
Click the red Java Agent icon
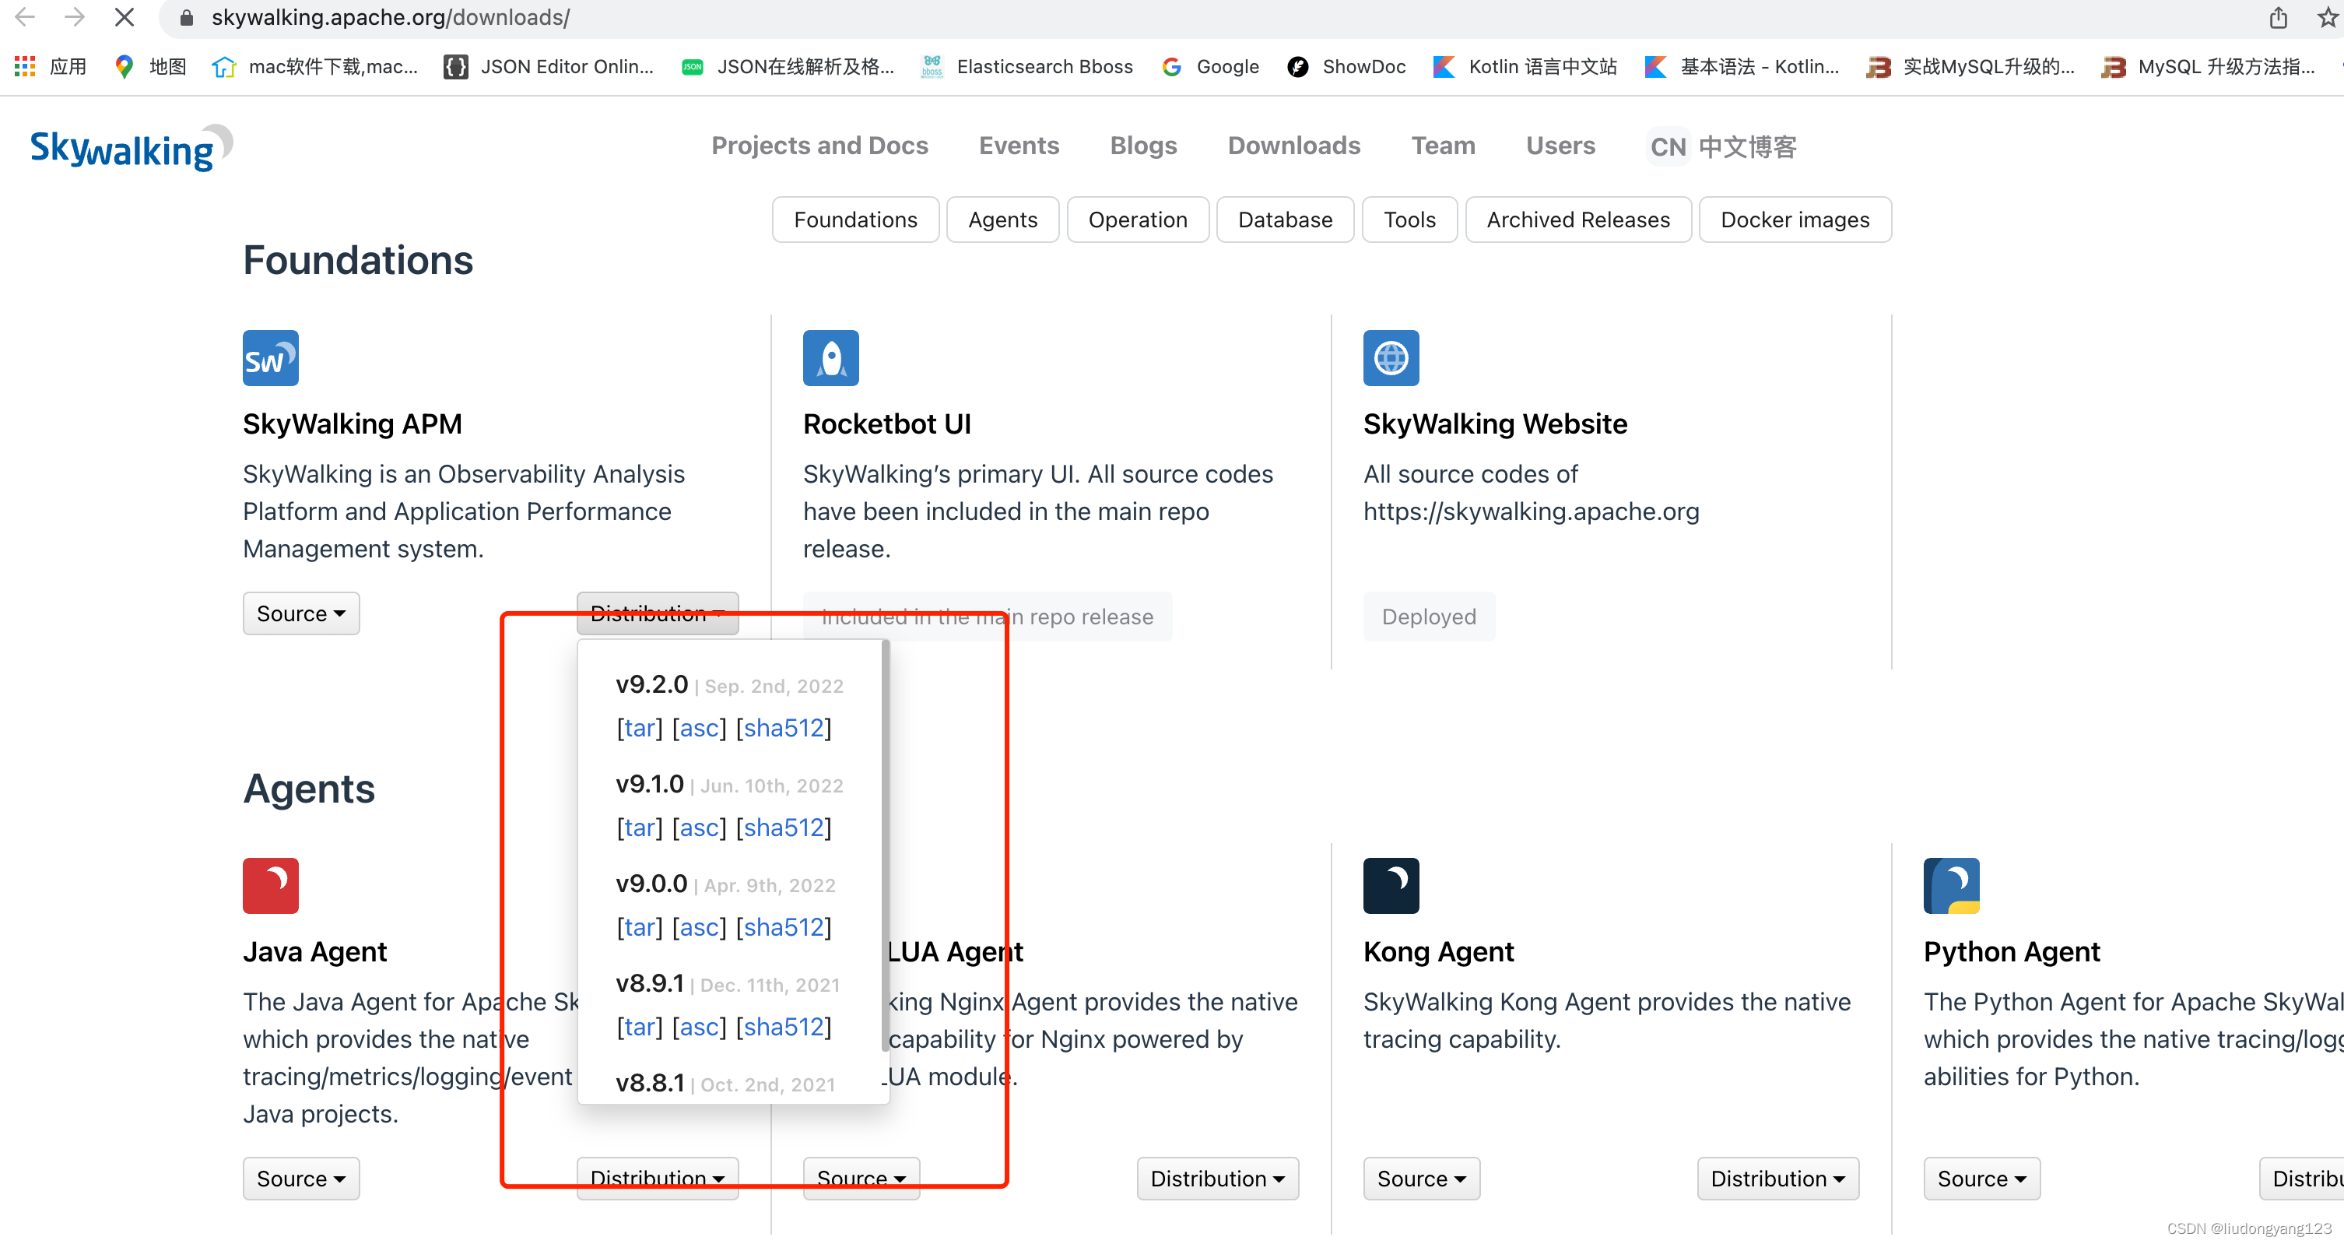coord(270,885)
